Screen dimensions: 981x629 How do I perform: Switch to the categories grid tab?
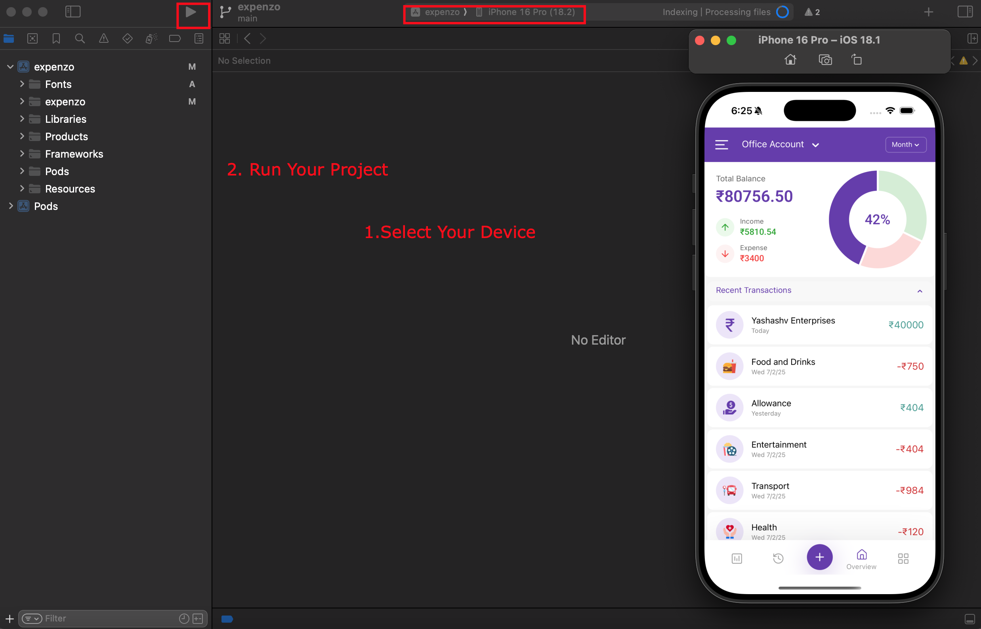click(903, 558)
